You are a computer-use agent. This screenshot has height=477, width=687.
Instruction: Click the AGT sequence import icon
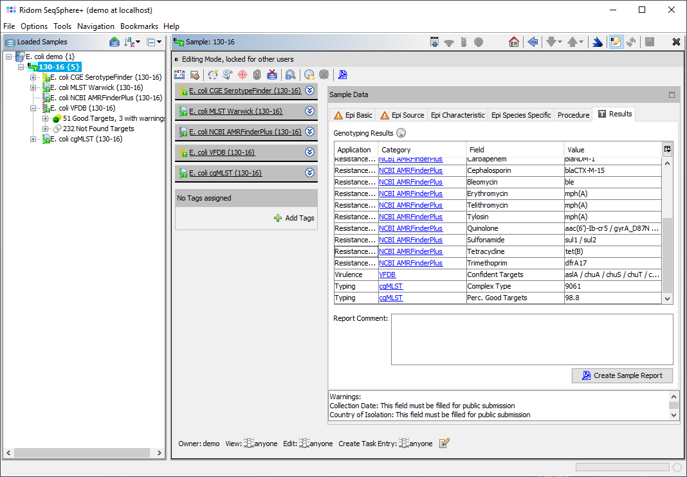pos(179,75)
